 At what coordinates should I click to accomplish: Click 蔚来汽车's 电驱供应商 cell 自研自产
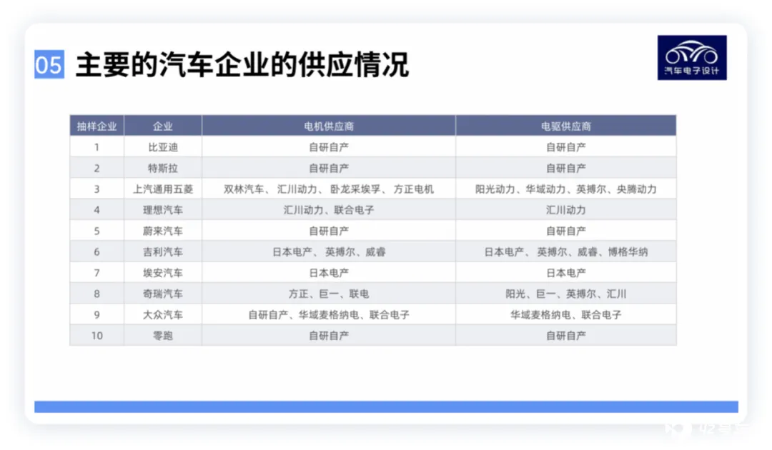(x=566, y=231)
